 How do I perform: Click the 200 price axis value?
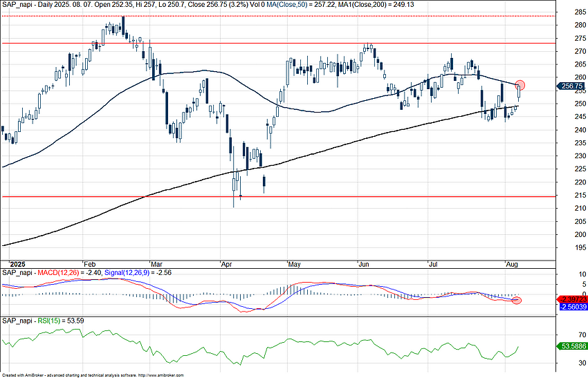580,234
